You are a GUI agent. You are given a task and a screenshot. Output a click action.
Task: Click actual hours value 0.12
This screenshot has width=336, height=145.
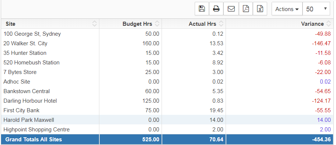pyautogui.click(x=218, y=34)
